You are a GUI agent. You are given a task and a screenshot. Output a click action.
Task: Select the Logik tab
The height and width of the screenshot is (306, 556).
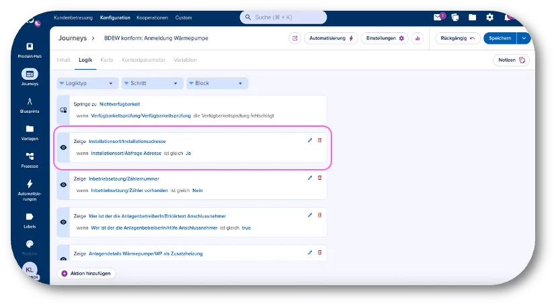(85, 60)
